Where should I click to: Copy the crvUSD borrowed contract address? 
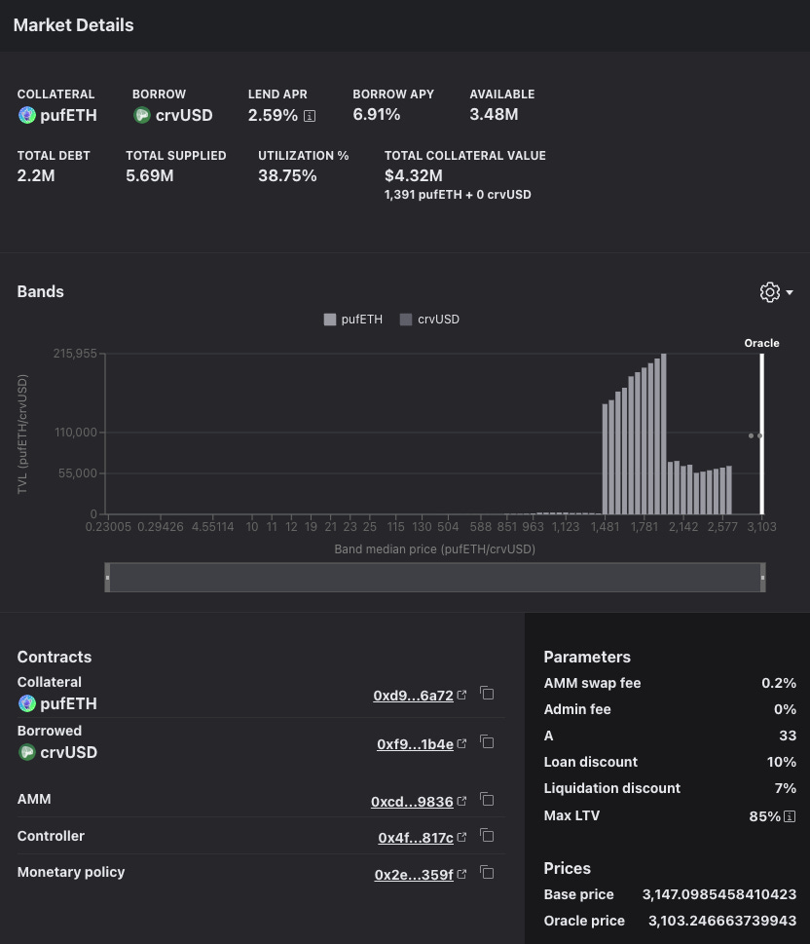(487, 741)
